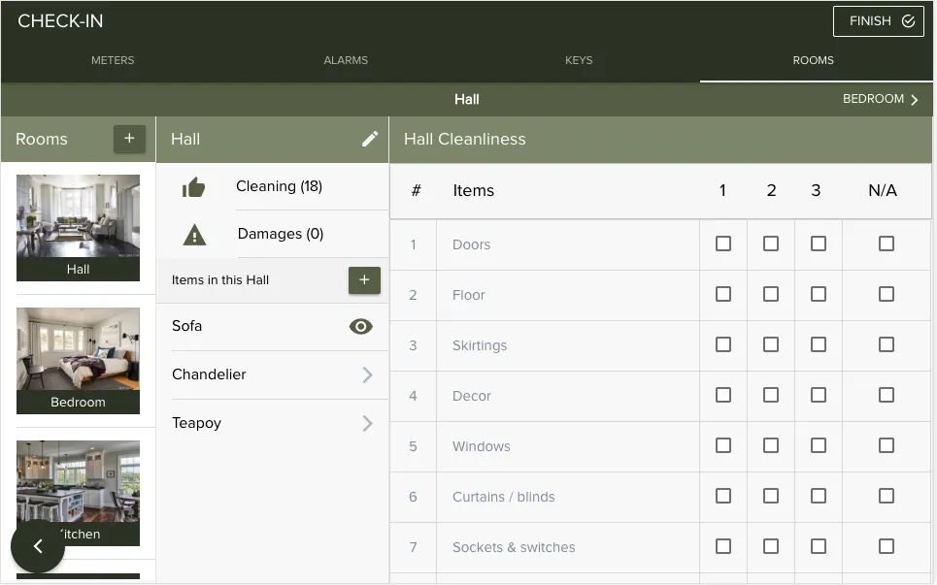
Task: Check rating 3 for Skirtings
Action: point(819,344)
